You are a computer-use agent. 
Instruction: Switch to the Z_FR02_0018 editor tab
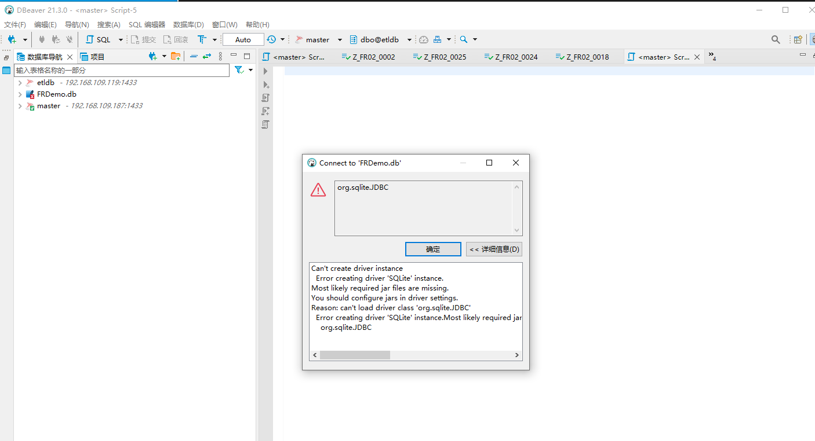pos(583,57)
